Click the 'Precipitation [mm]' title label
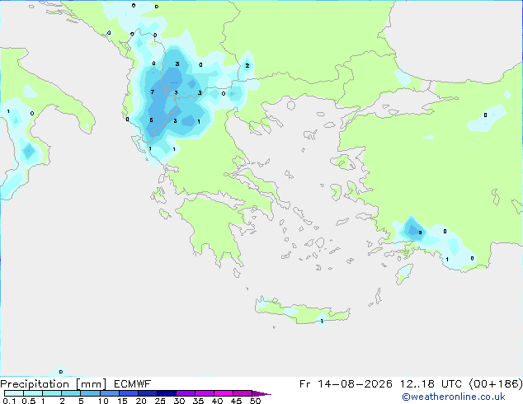 pos(54,384)
